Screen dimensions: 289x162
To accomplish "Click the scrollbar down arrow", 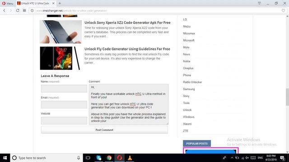I will click(287, 152).
